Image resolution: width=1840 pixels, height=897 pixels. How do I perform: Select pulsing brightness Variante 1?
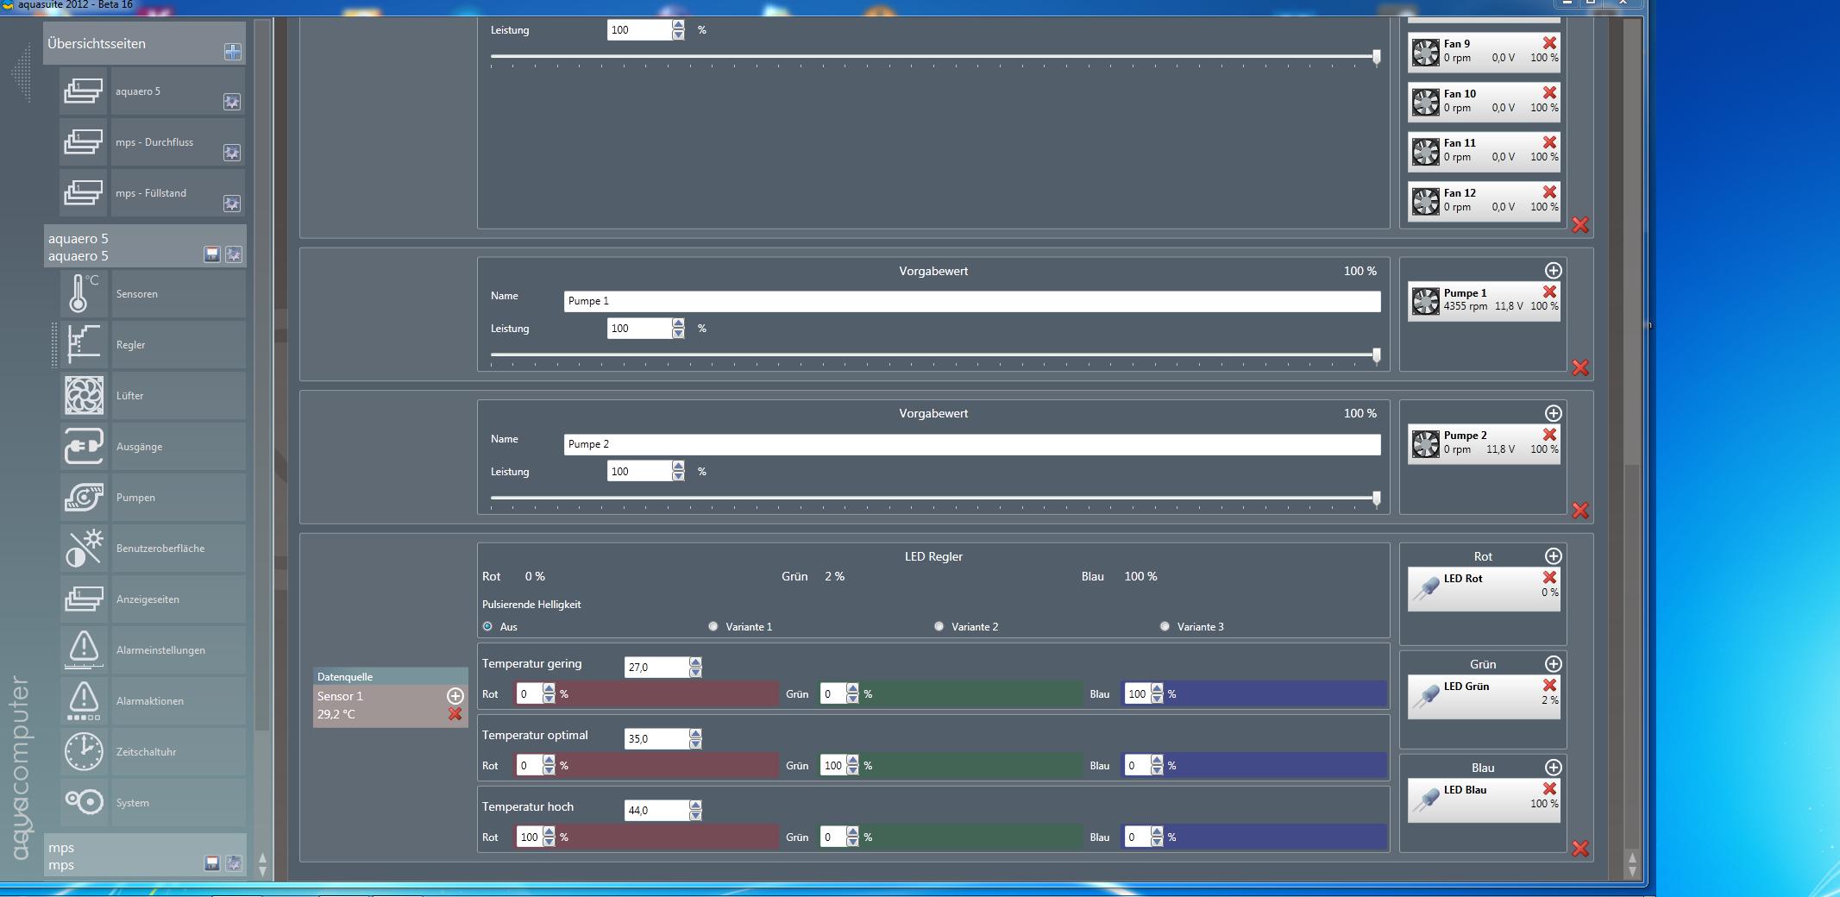click(x=713, y=627)
